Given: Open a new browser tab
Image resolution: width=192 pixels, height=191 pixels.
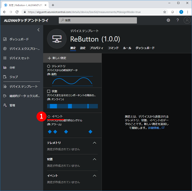Looking at the screenshot, I should click(53, 5).
